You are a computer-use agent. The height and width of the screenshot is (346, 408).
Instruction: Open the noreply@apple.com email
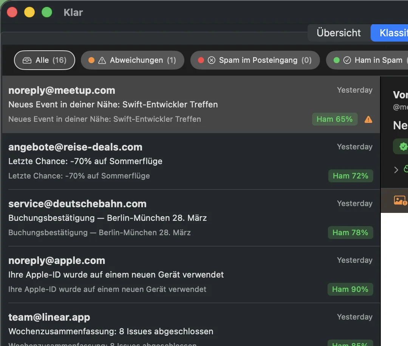pyautogui.click(x=191, y=275)
